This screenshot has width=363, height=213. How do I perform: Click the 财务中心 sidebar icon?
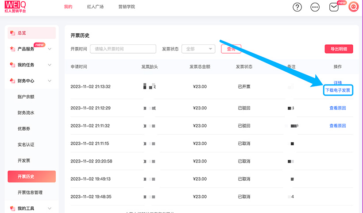12,81
